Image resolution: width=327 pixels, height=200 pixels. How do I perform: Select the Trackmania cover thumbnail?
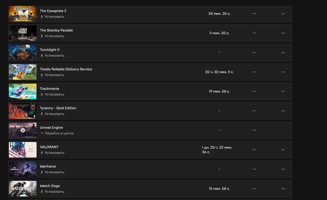click(x=23, y=91)
